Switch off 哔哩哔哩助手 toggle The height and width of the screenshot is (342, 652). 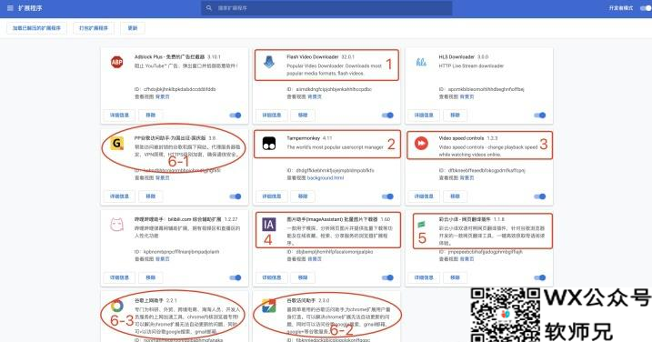(x=236, y=277)
